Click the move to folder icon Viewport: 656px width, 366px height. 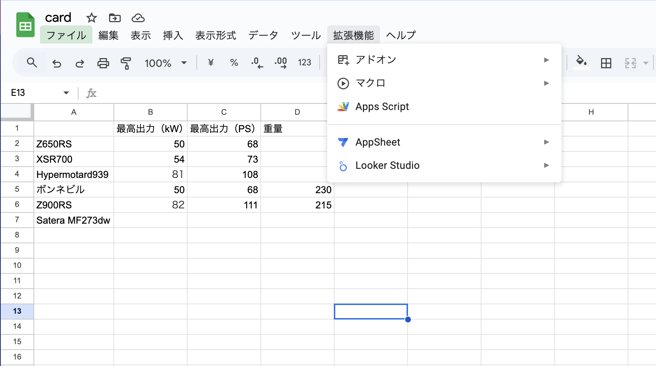(115, 18)
